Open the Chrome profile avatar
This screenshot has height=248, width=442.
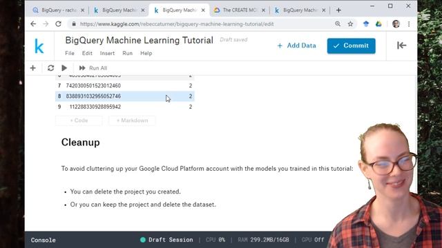(396, 24)
